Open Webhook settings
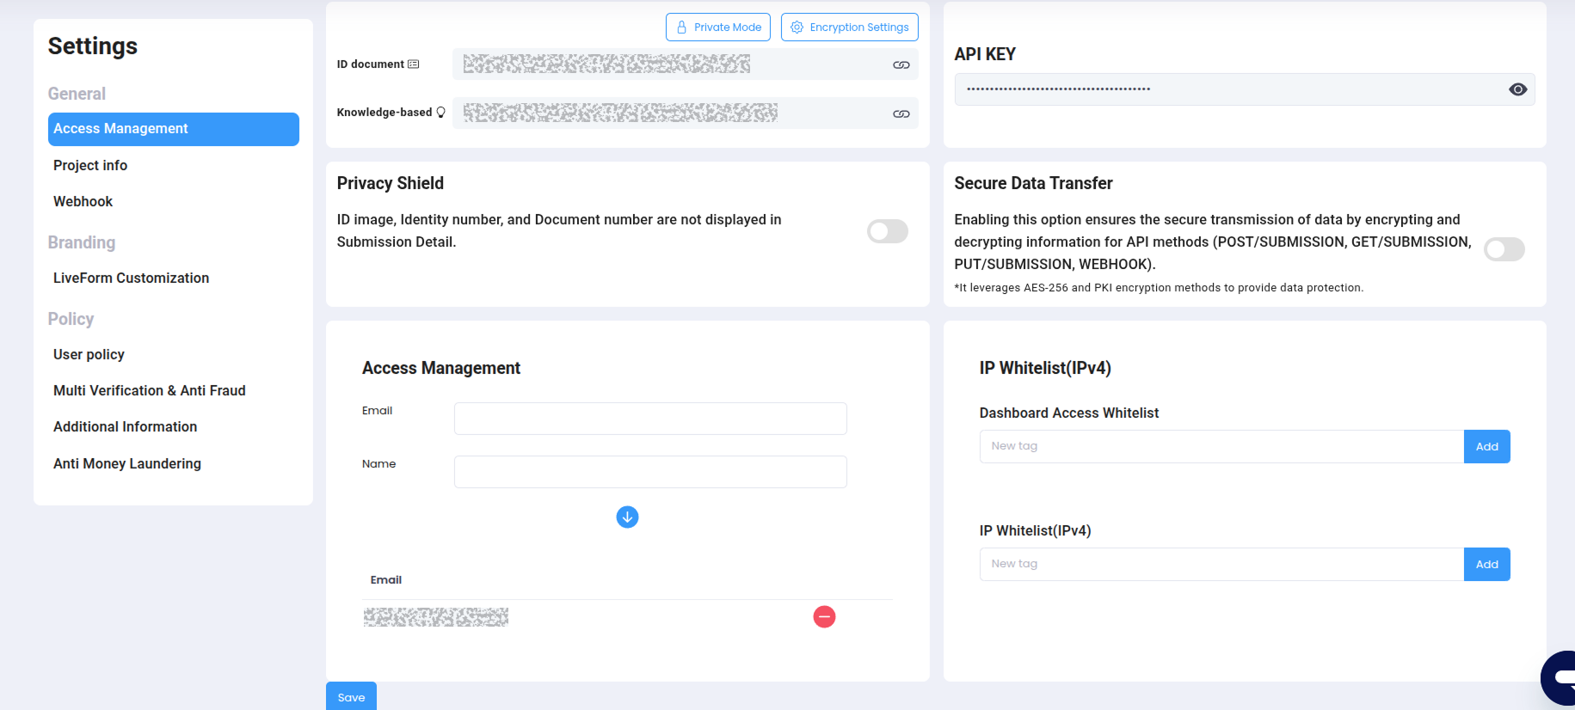 click(x=83, y=201)
